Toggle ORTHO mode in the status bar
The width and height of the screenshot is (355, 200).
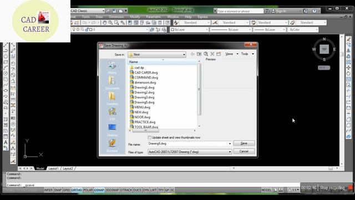point(77,190)
